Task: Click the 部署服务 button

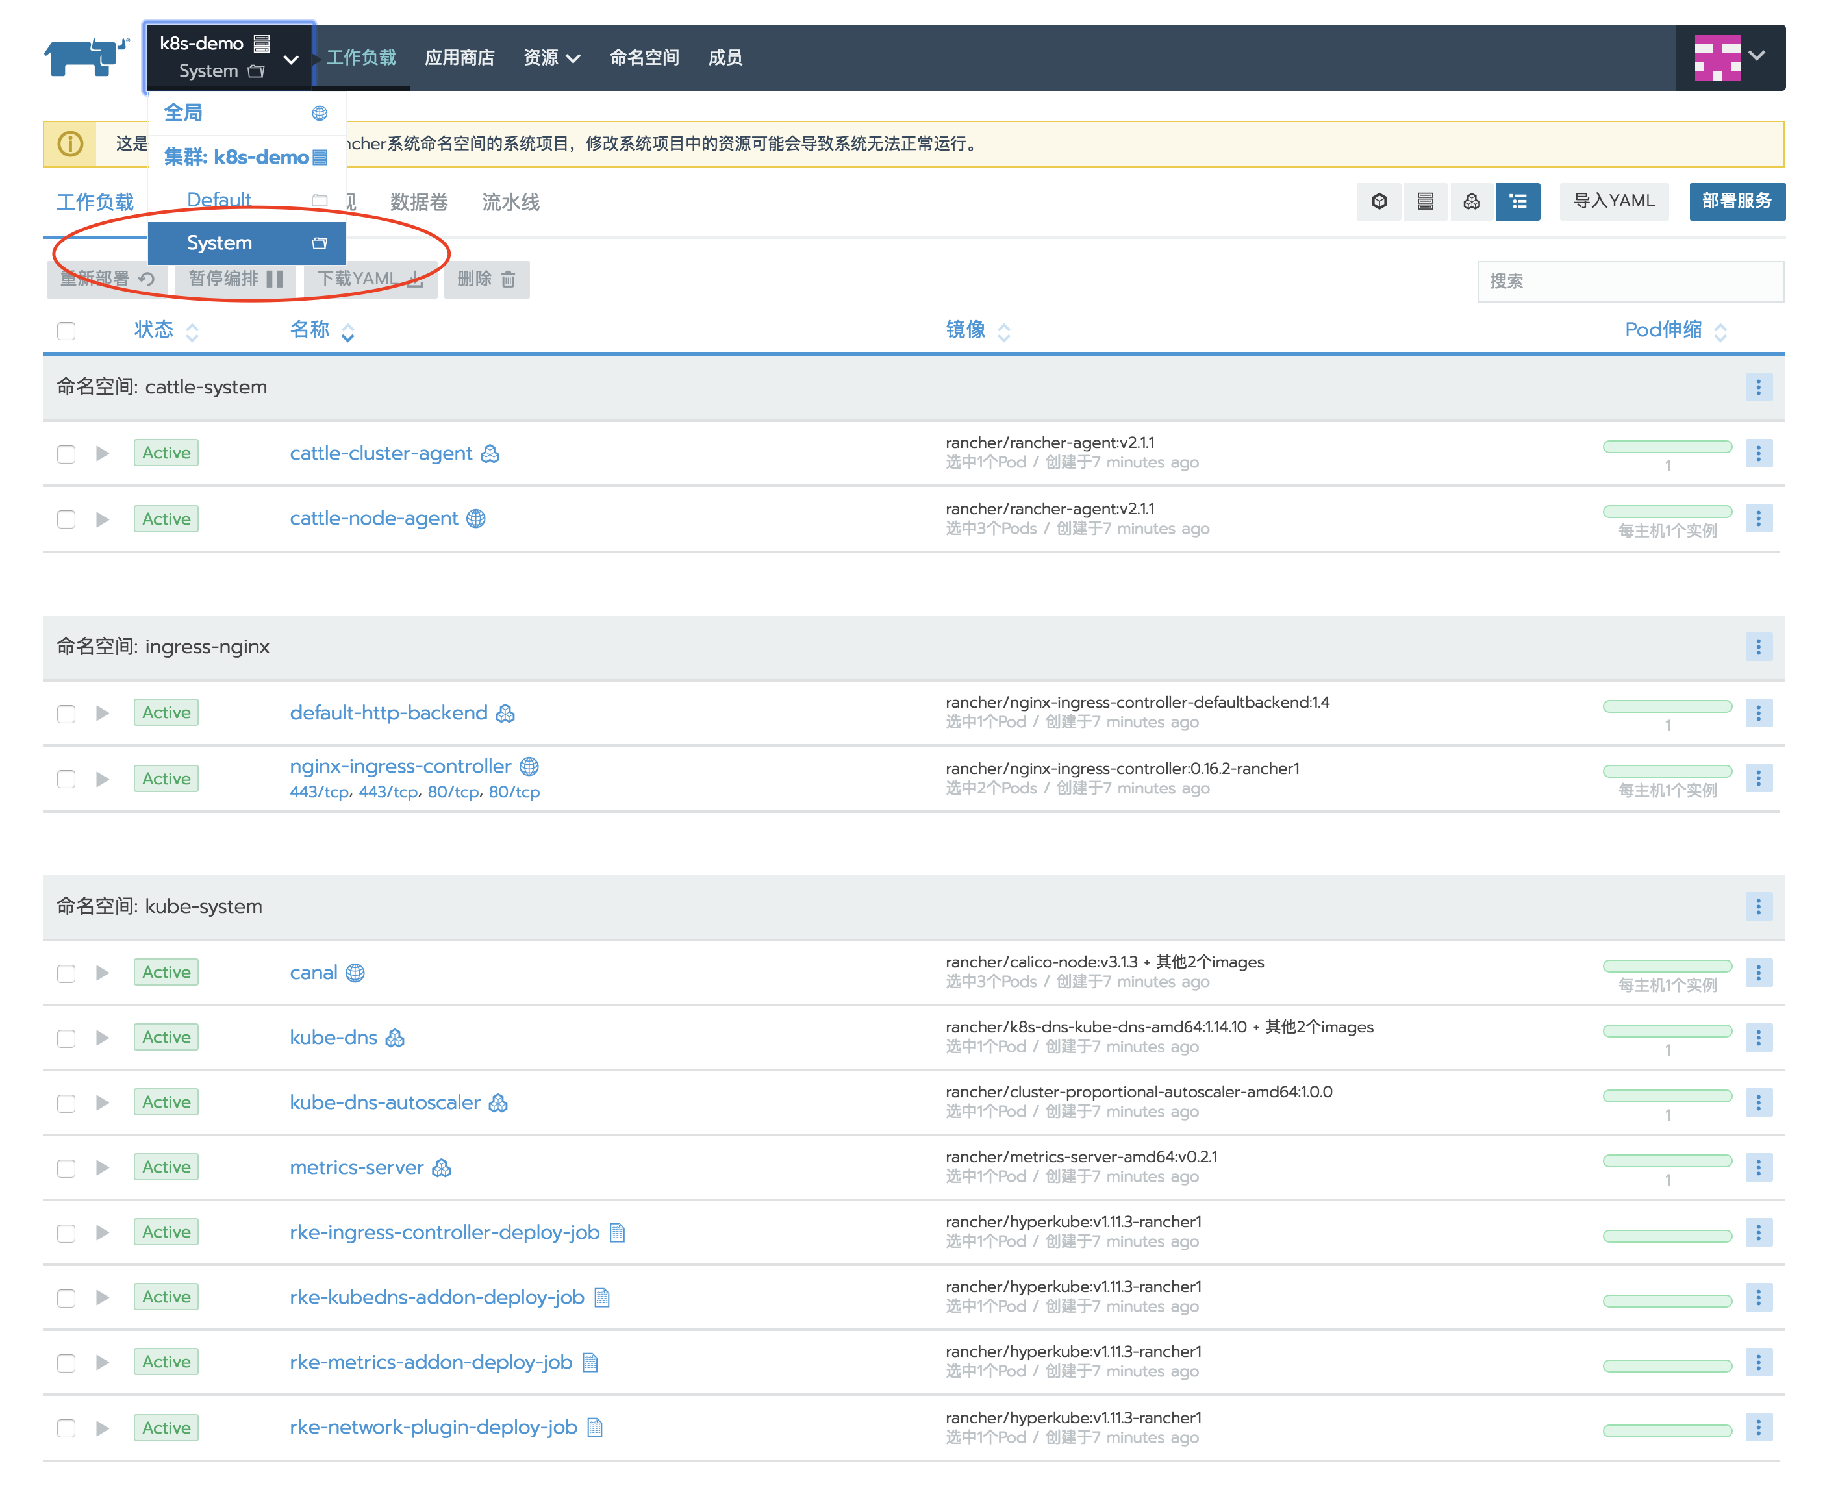Action: pyautogui.click(x=1736, y=202)
